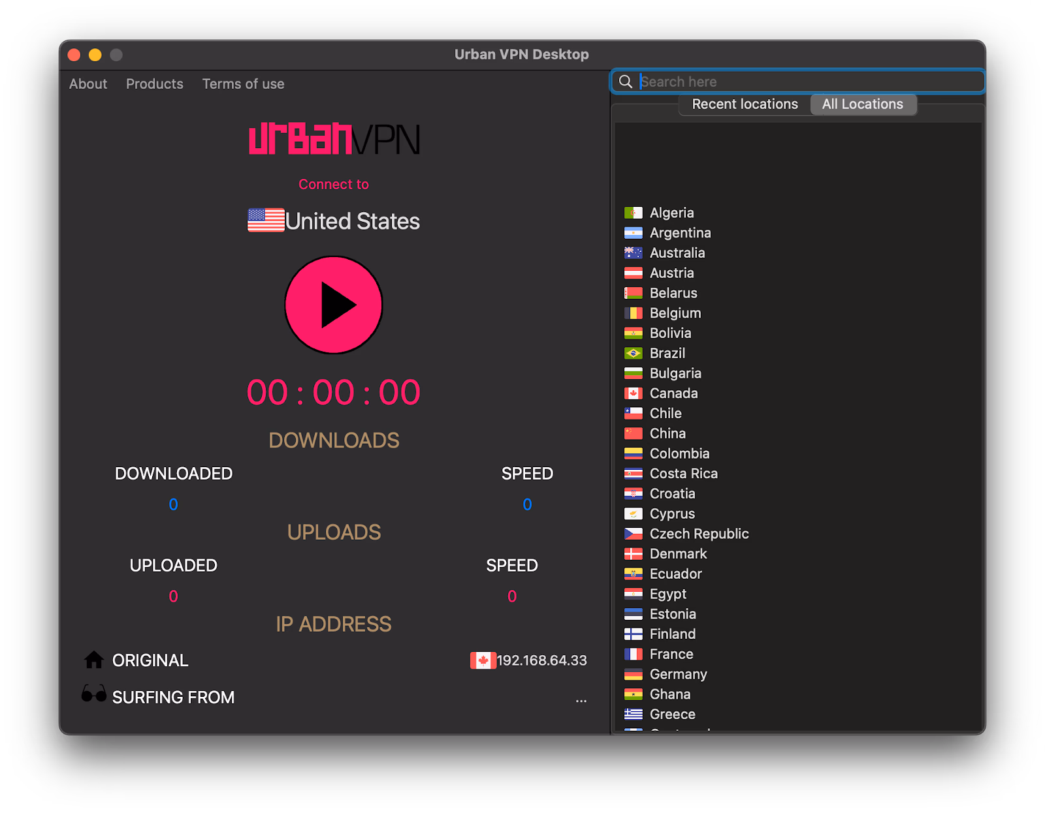Click the Croatia flag icon
The width and height of the screenshot is (1045, 813).
(x=633, y=494)
